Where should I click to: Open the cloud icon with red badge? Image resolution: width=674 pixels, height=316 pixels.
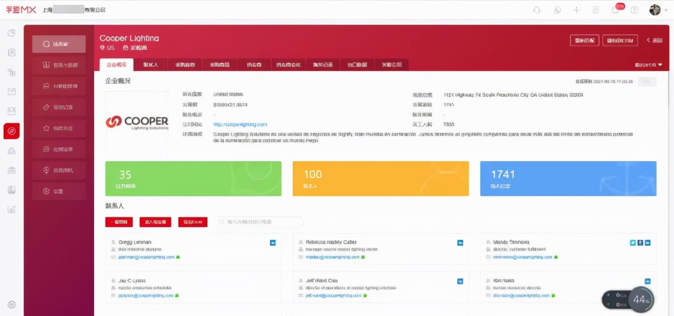(616, 10)
